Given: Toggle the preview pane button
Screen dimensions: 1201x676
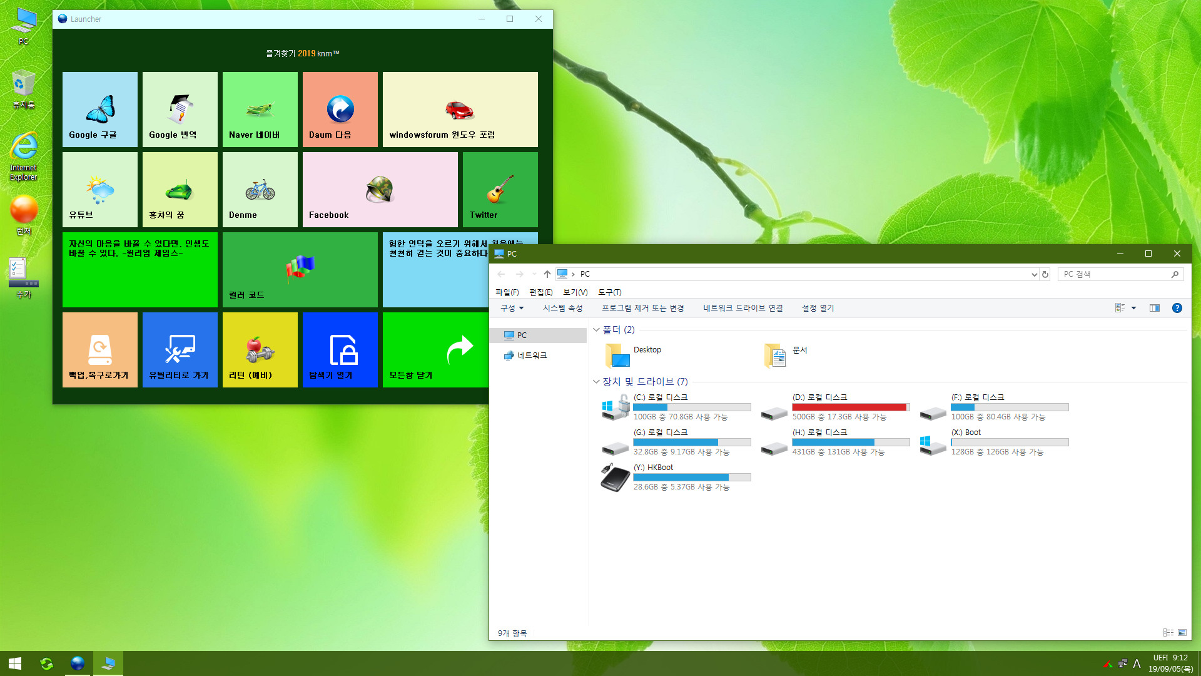Looking at the screenshot, I should coord(1155,308).
